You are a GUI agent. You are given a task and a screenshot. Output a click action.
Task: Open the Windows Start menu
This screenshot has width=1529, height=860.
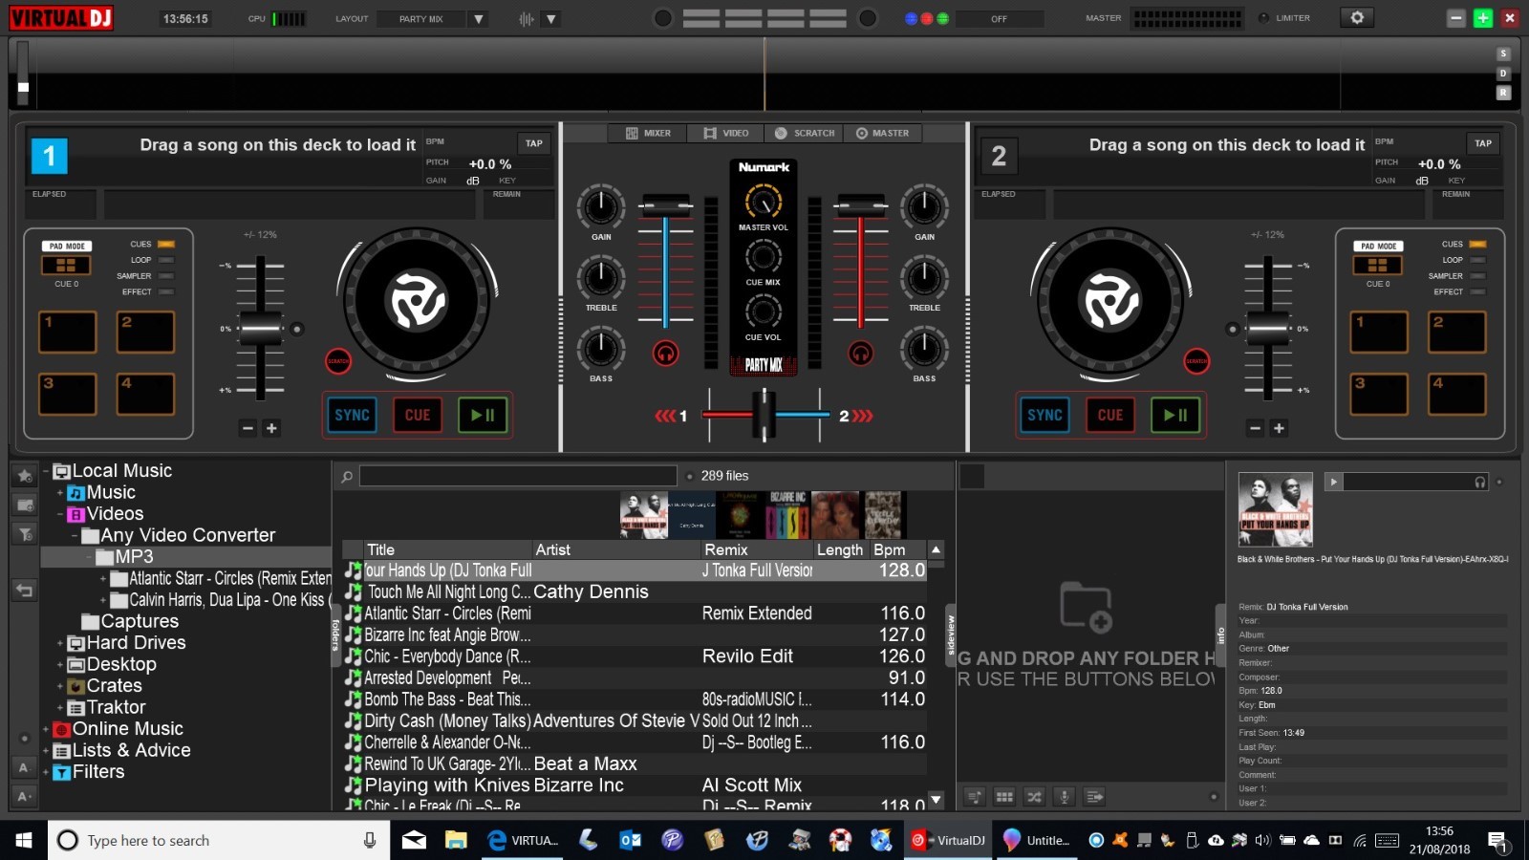(24, 840)
